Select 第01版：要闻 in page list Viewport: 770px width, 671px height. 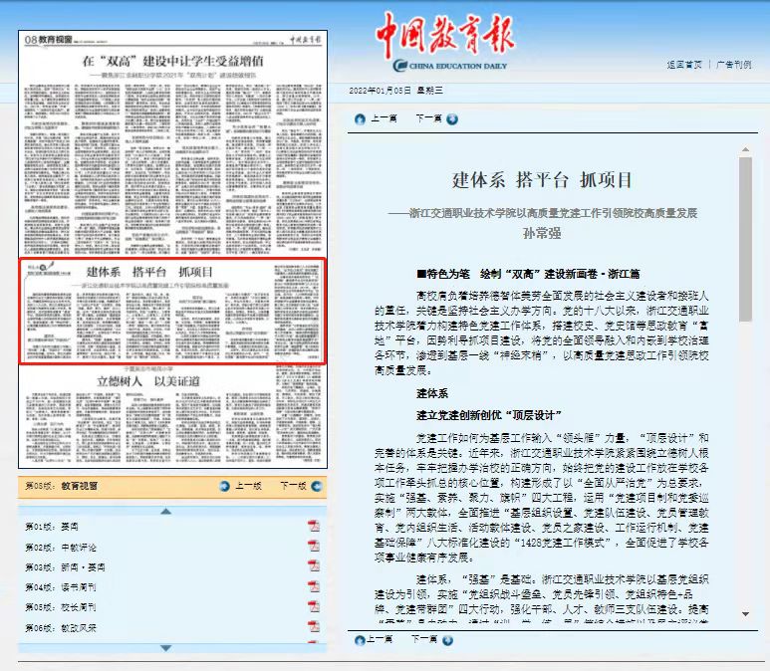pos(52,527)
